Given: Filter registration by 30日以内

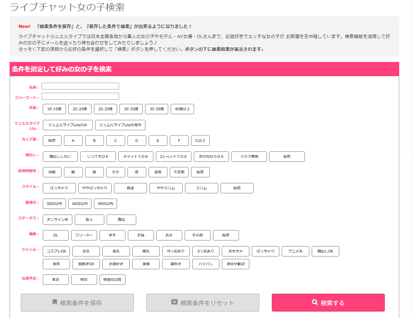Looking at the screenshot, I should pos(54,204).
